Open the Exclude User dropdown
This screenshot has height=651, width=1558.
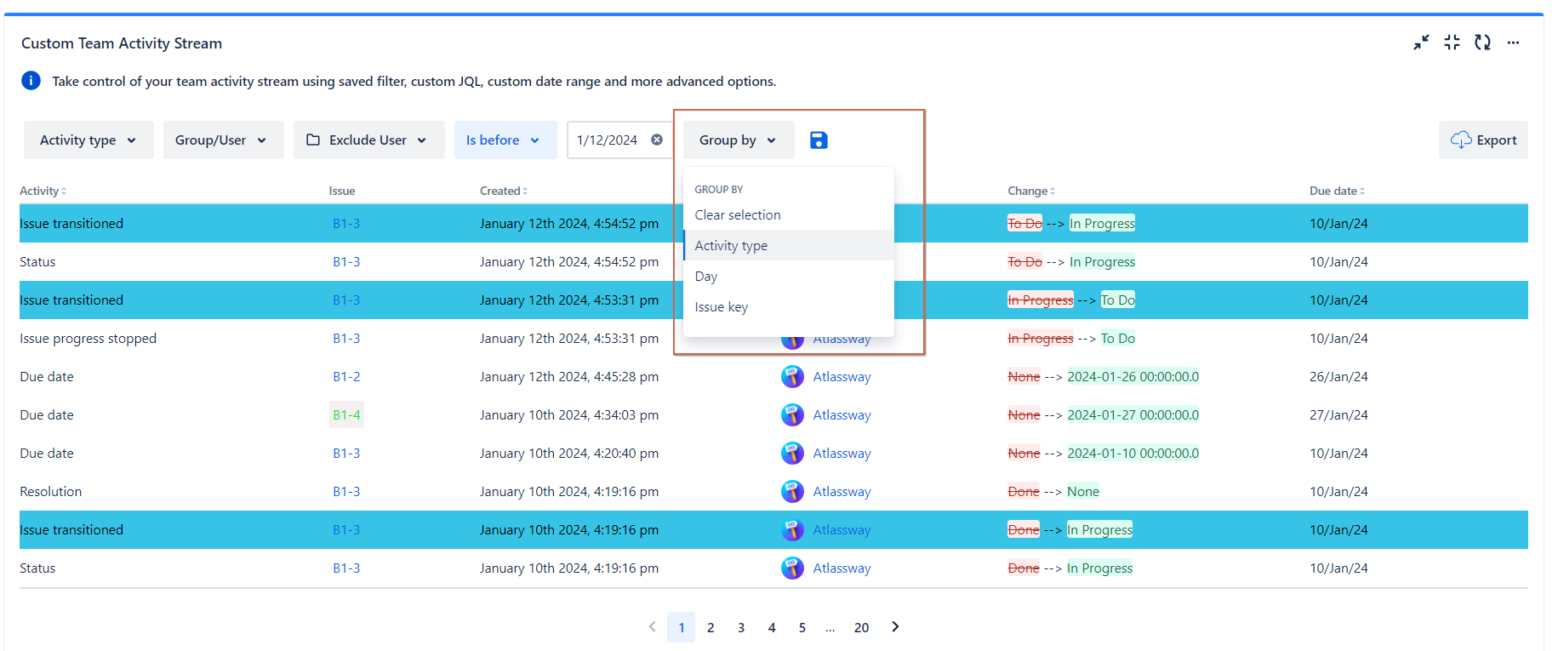tap(368, 140)
